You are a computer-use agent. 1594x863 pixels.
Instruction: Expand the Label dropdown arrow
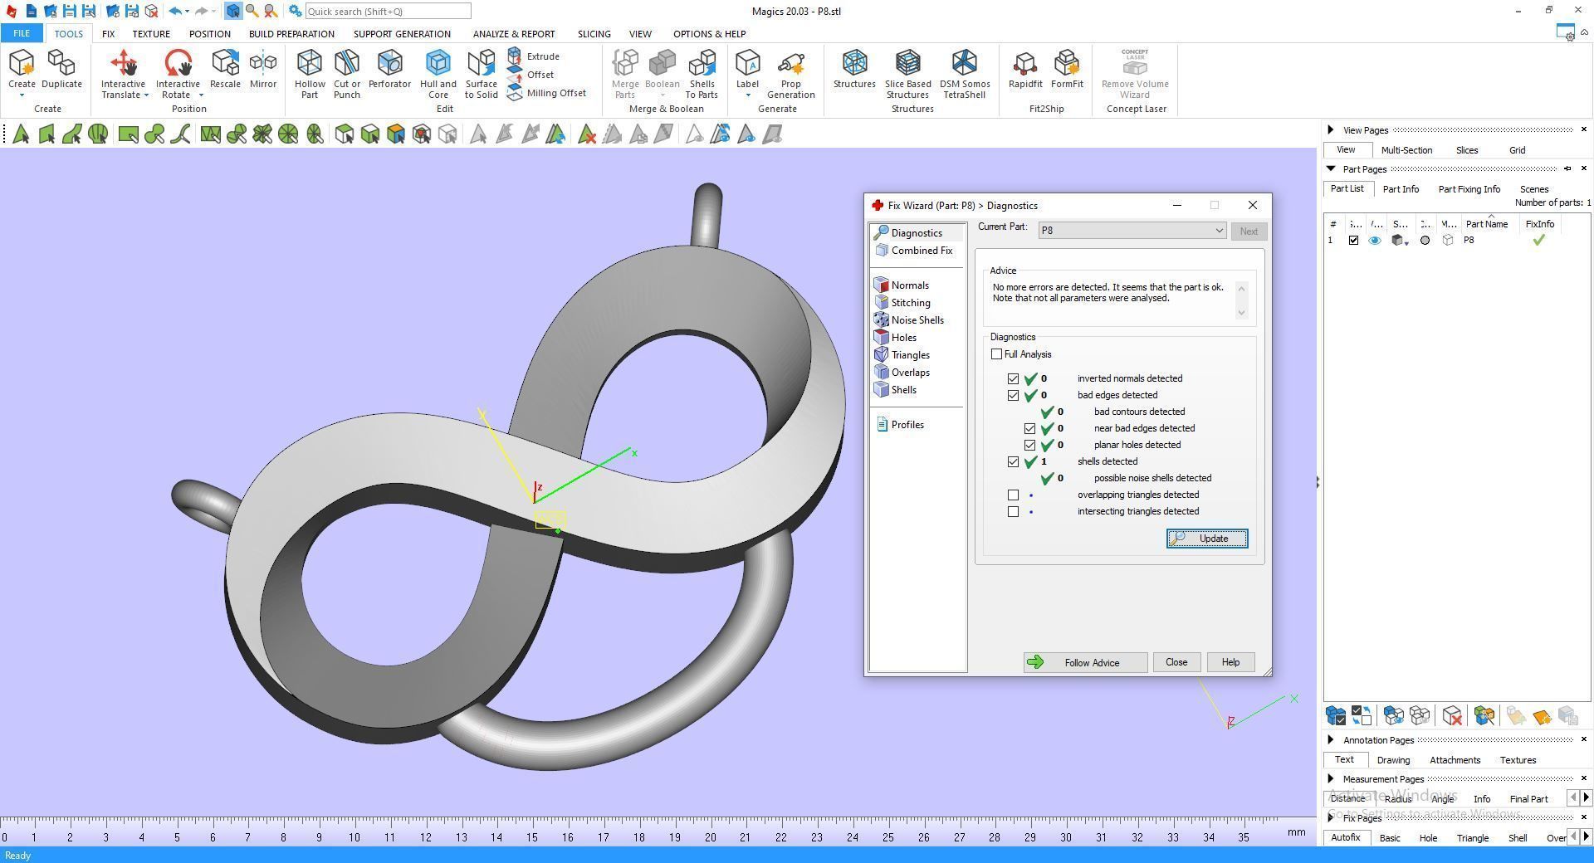pos(747,95)
